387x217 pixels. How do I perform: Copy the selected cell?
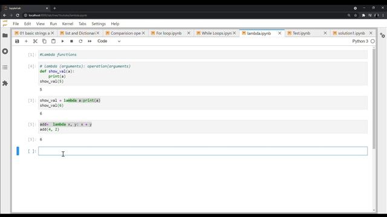click(x=44, y=41)
